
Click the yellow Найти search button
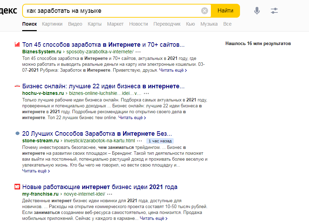click(x=225, y=11)
